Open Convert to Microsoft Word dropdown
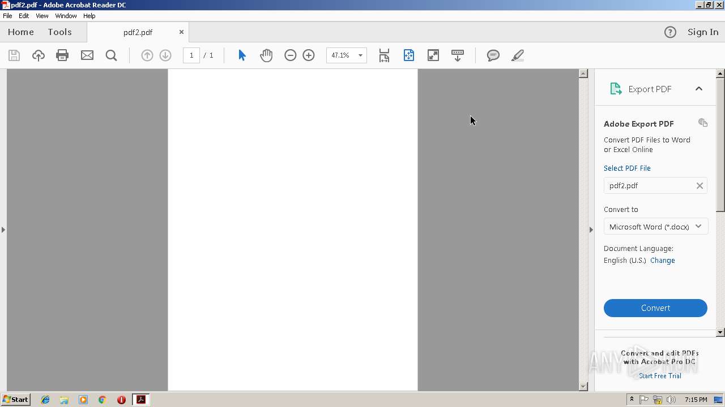The width and height of the screenshot is (725, 407). pyautogui.click(x=655, y=227)
